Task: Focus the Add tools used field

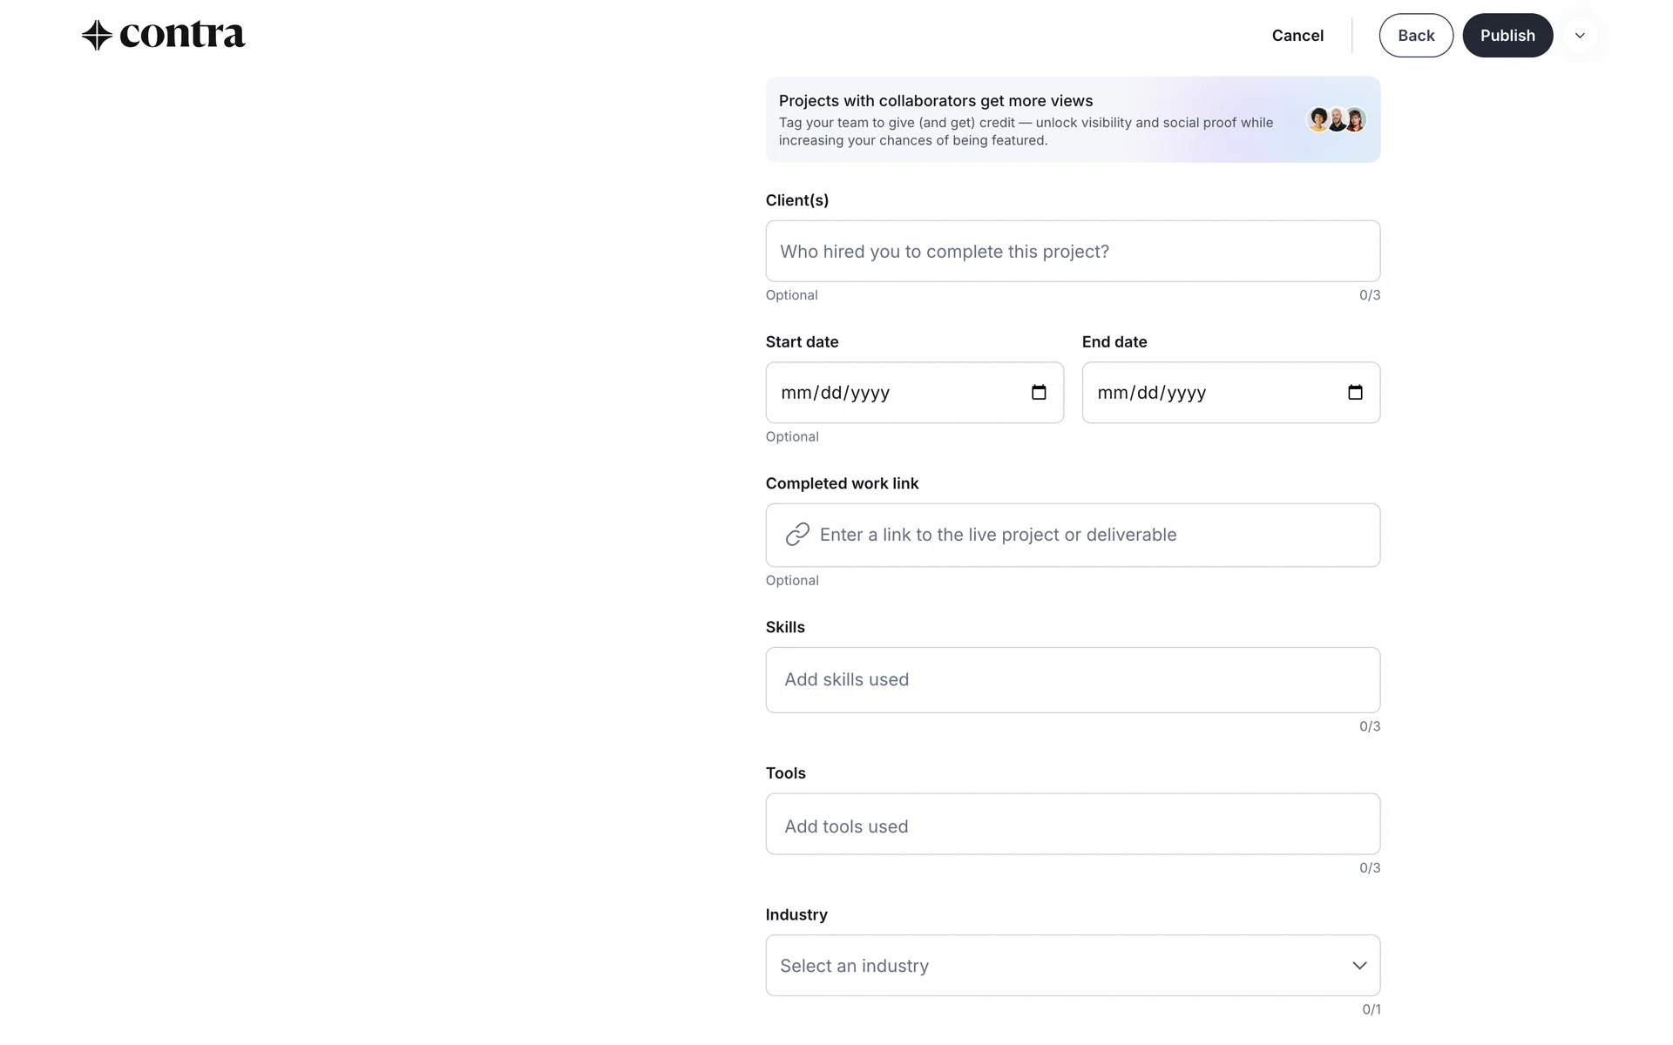Action: pos(1073,825)
